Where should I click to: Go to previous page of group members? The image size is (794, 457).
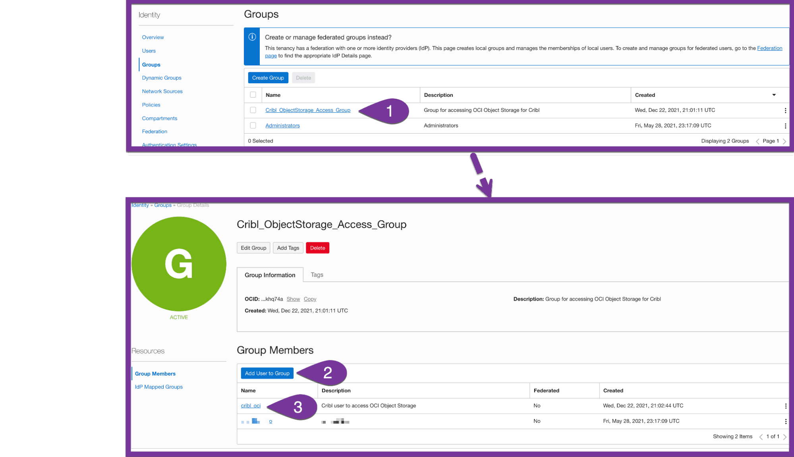761,437
